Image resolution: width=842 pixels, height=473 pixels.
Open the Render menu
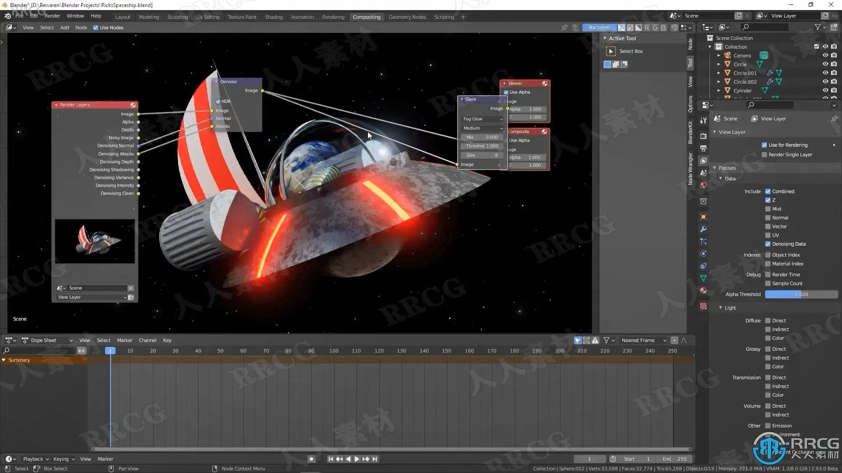tap(52, 16)
